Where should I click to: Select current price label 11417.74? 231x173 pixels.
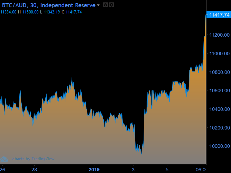tap(219, 15)
